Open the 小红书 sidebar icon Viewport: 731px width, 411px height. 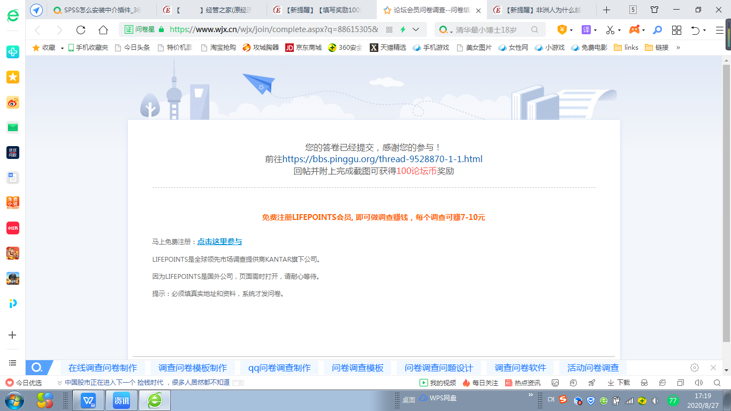pos(13,228)
